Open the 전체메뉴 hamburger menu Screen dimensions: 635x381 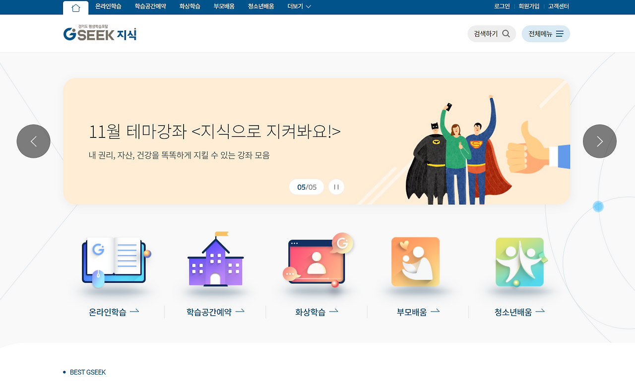point(546,33)
